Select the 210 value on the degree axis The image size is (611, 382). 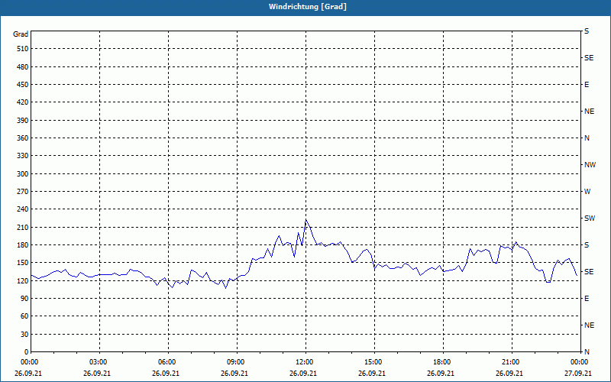23,227
